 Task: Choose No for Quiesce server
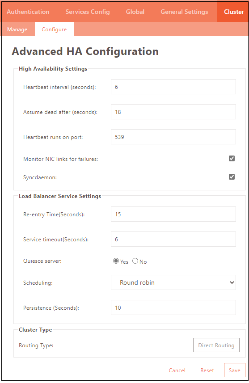pyautogui.click(x=135, y=261)
